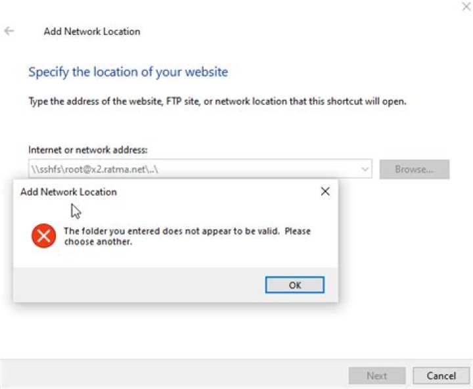
Task: Click the word 'Please' in error message
Action: pyautogui.click(x=298, y=231)
